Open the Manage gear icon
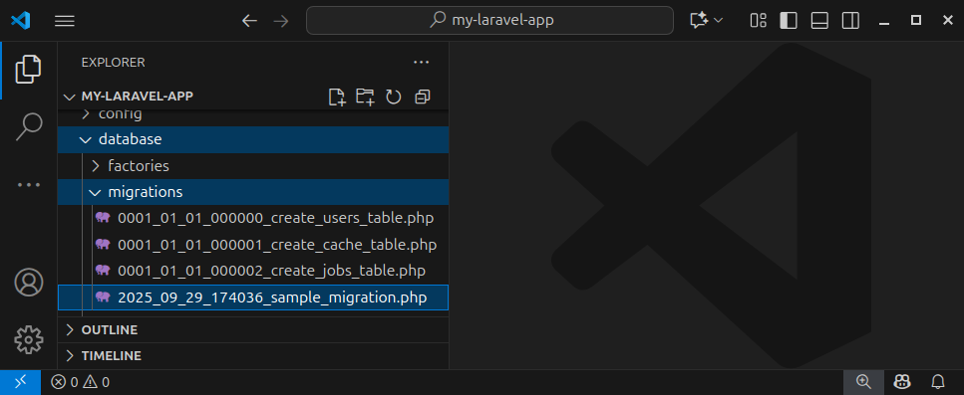Image resolution: width=964 pixels, height=395 pixels. [28, 340]
